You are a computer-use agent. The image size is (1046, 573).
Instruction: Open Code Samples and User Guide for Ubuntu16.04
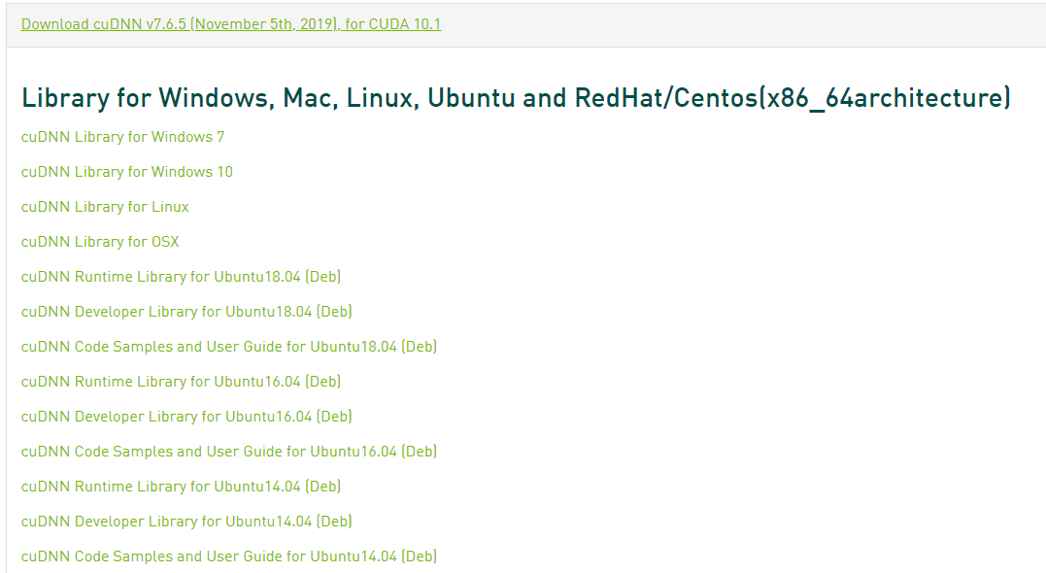click(x=229, y=452)
